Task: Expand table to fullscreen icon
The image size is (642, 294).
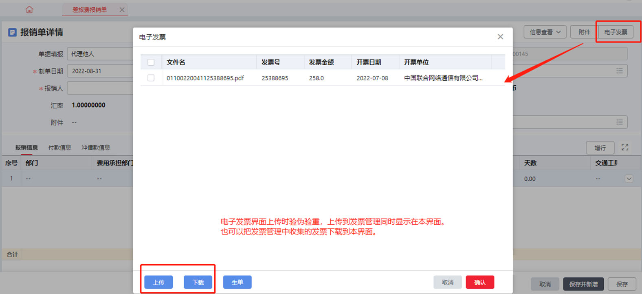Action: pyautogui.click(x=625, y=147)
